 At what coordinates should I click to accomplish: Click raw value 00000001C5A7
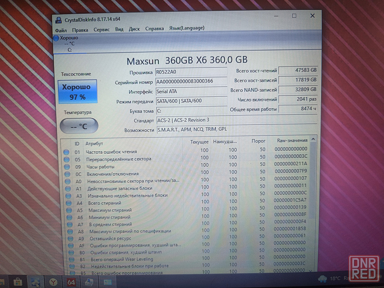(x=290, y=200)
